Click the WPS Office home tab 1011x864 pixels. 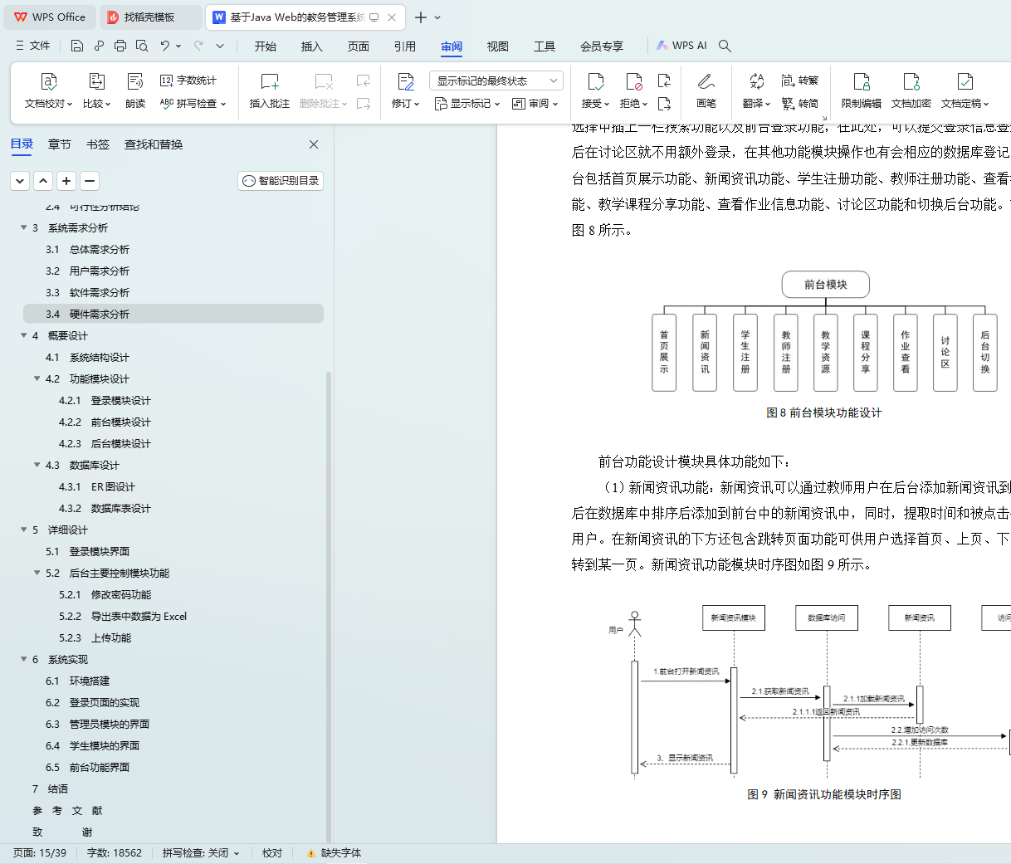pyautogui.click(x=50, y=17)
